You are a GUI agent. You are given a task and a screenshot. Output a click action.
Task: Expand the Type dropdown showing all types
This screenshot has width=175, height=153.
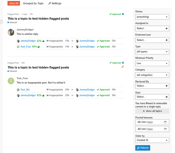(152, 52)
